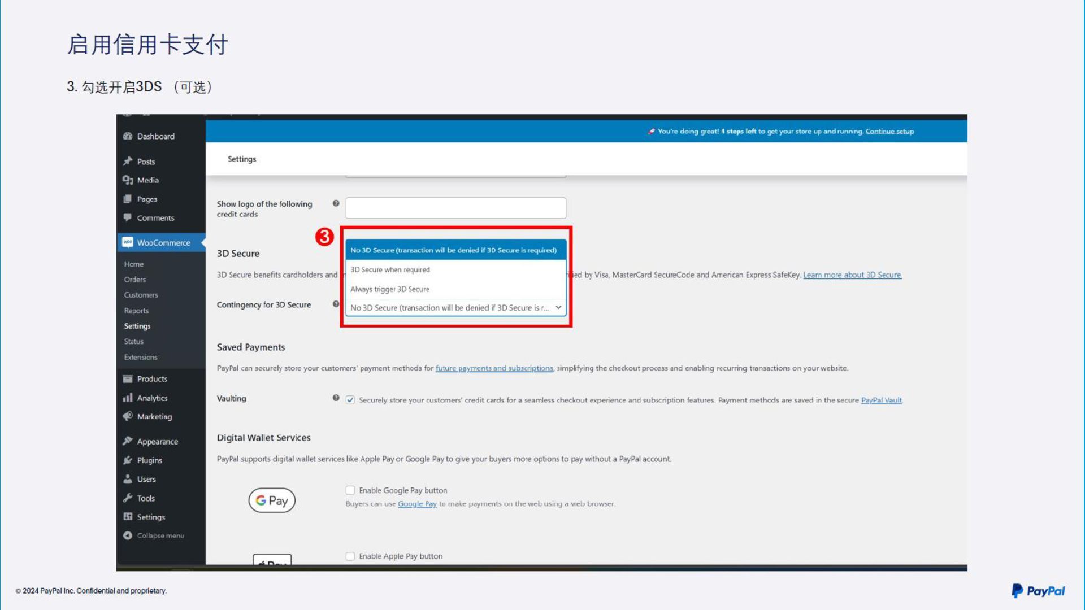This screenshot has width=1085, height=610.
Task: Click the Media icon in the sidebar
Action: 128,180
